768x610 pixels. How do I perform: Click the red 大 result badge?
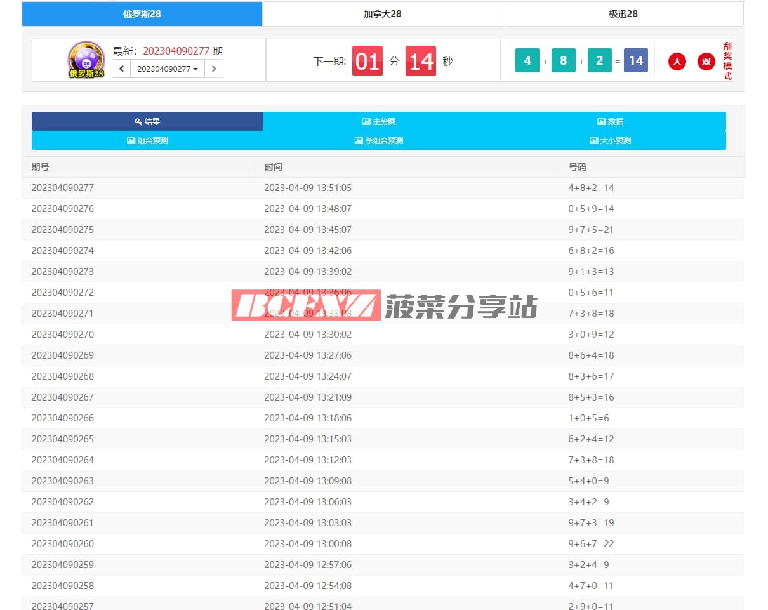coord(677,62)
